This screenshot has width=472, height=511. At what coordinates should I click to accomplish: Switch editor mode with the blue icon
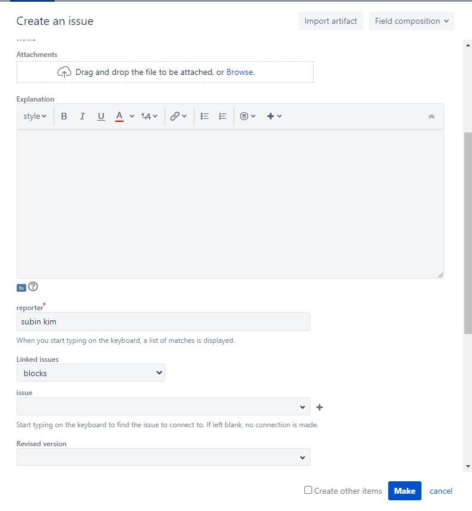click(x=21, y=288)
